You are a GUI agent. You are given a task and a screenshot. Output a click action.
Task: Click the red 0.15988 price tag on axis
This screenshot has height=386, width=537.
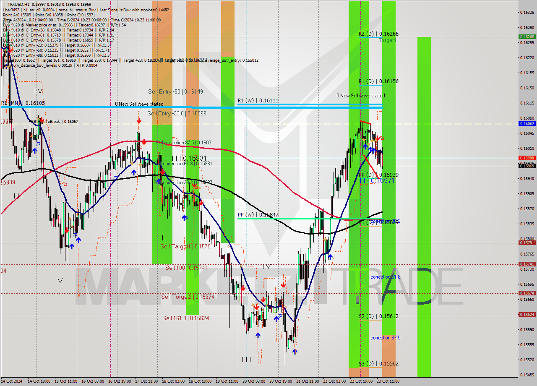(527, 158)
